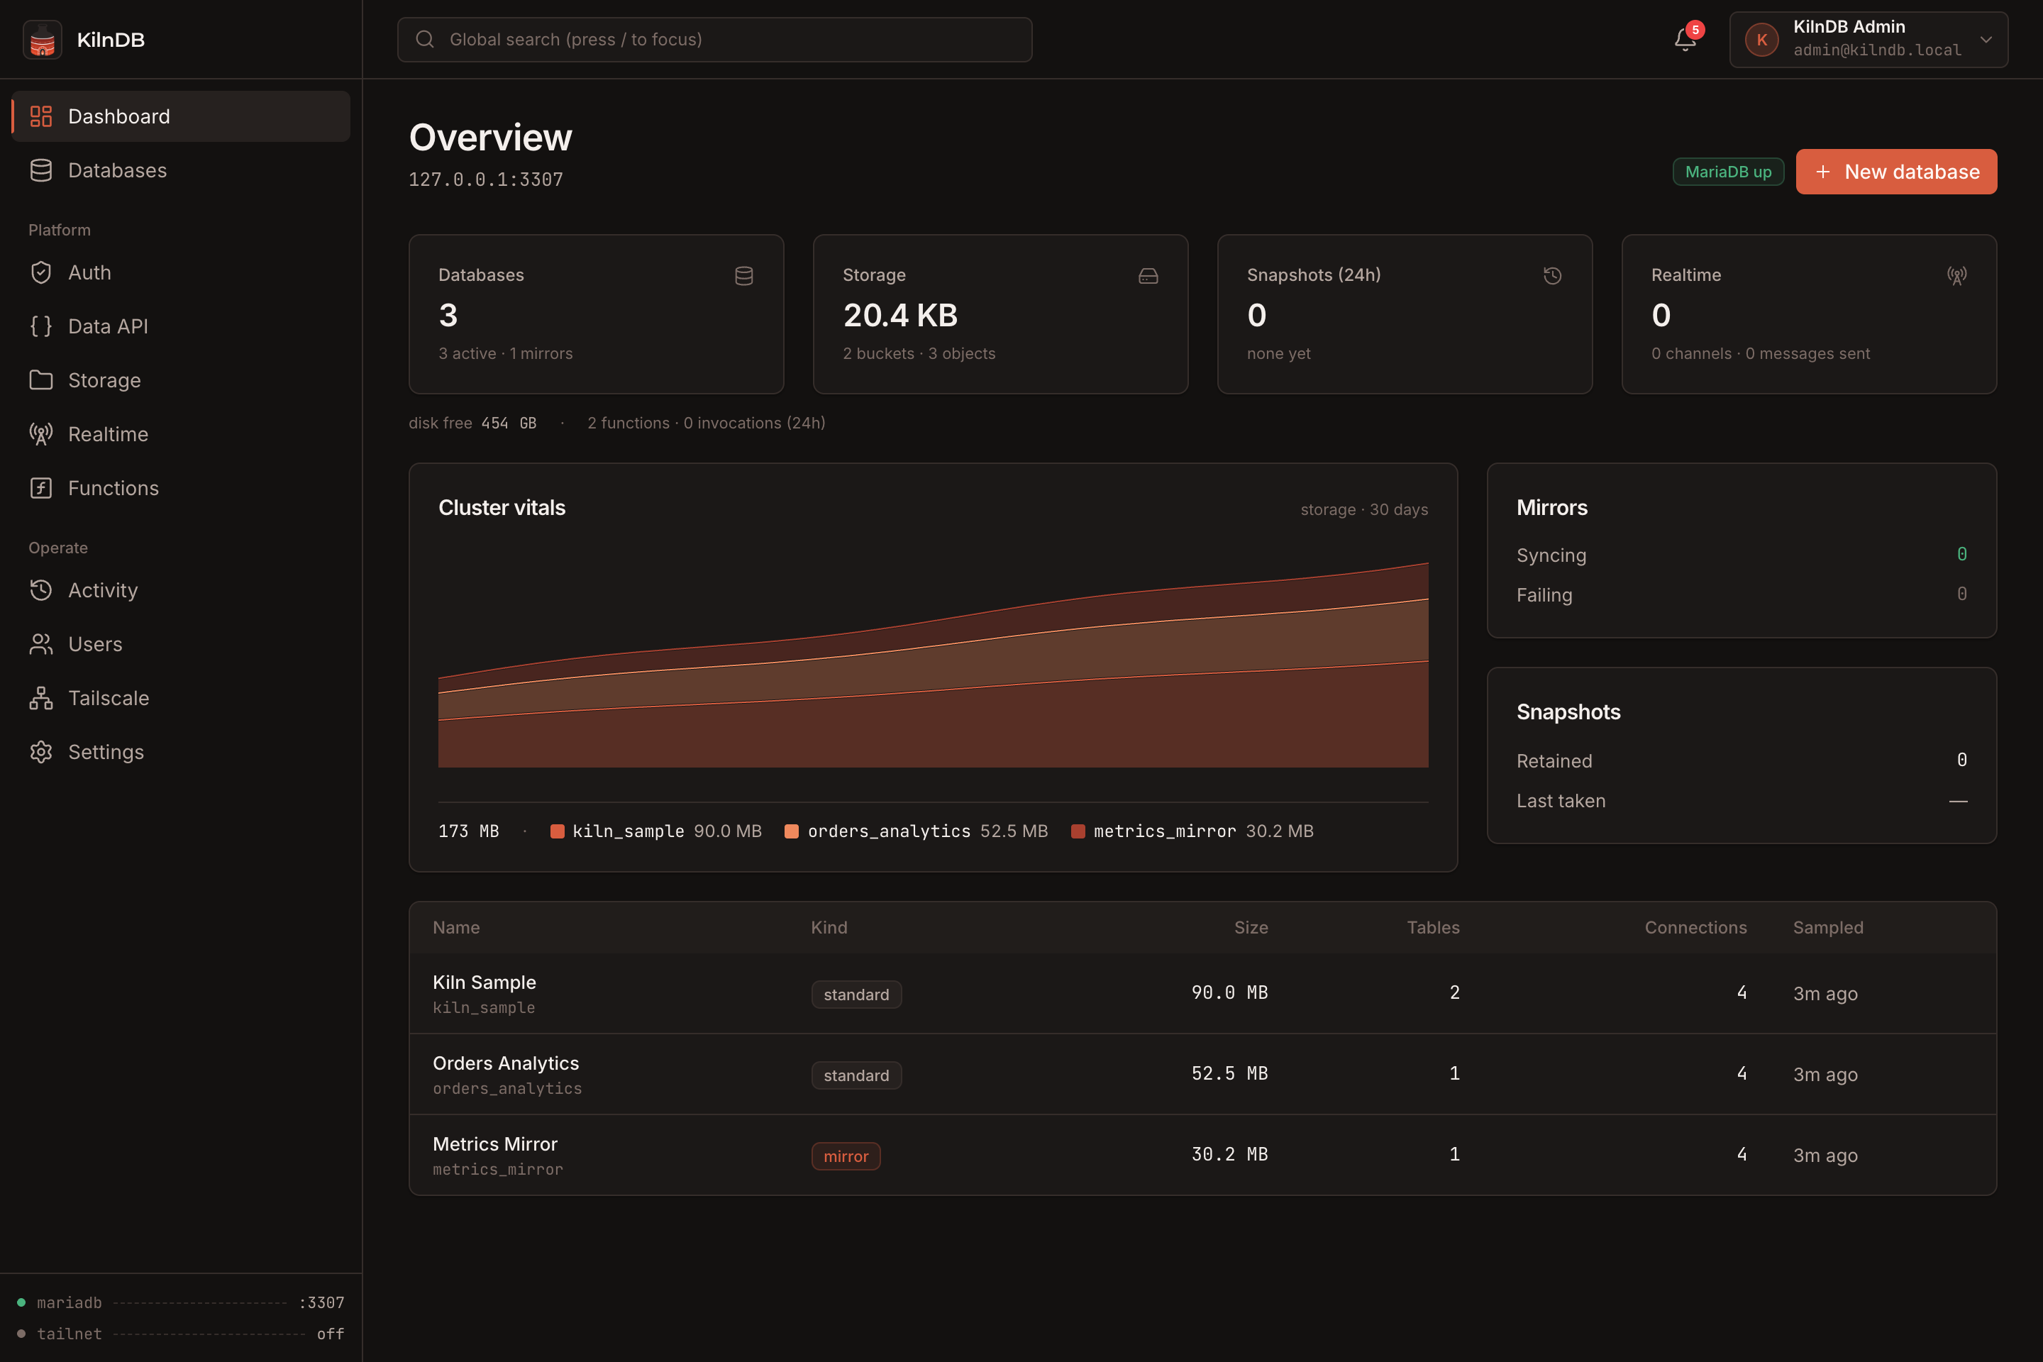Viewport: 2043px width, 1362px height.
Task: Click the history icon on Snapshots card
Action: (x=1553, y=276)
